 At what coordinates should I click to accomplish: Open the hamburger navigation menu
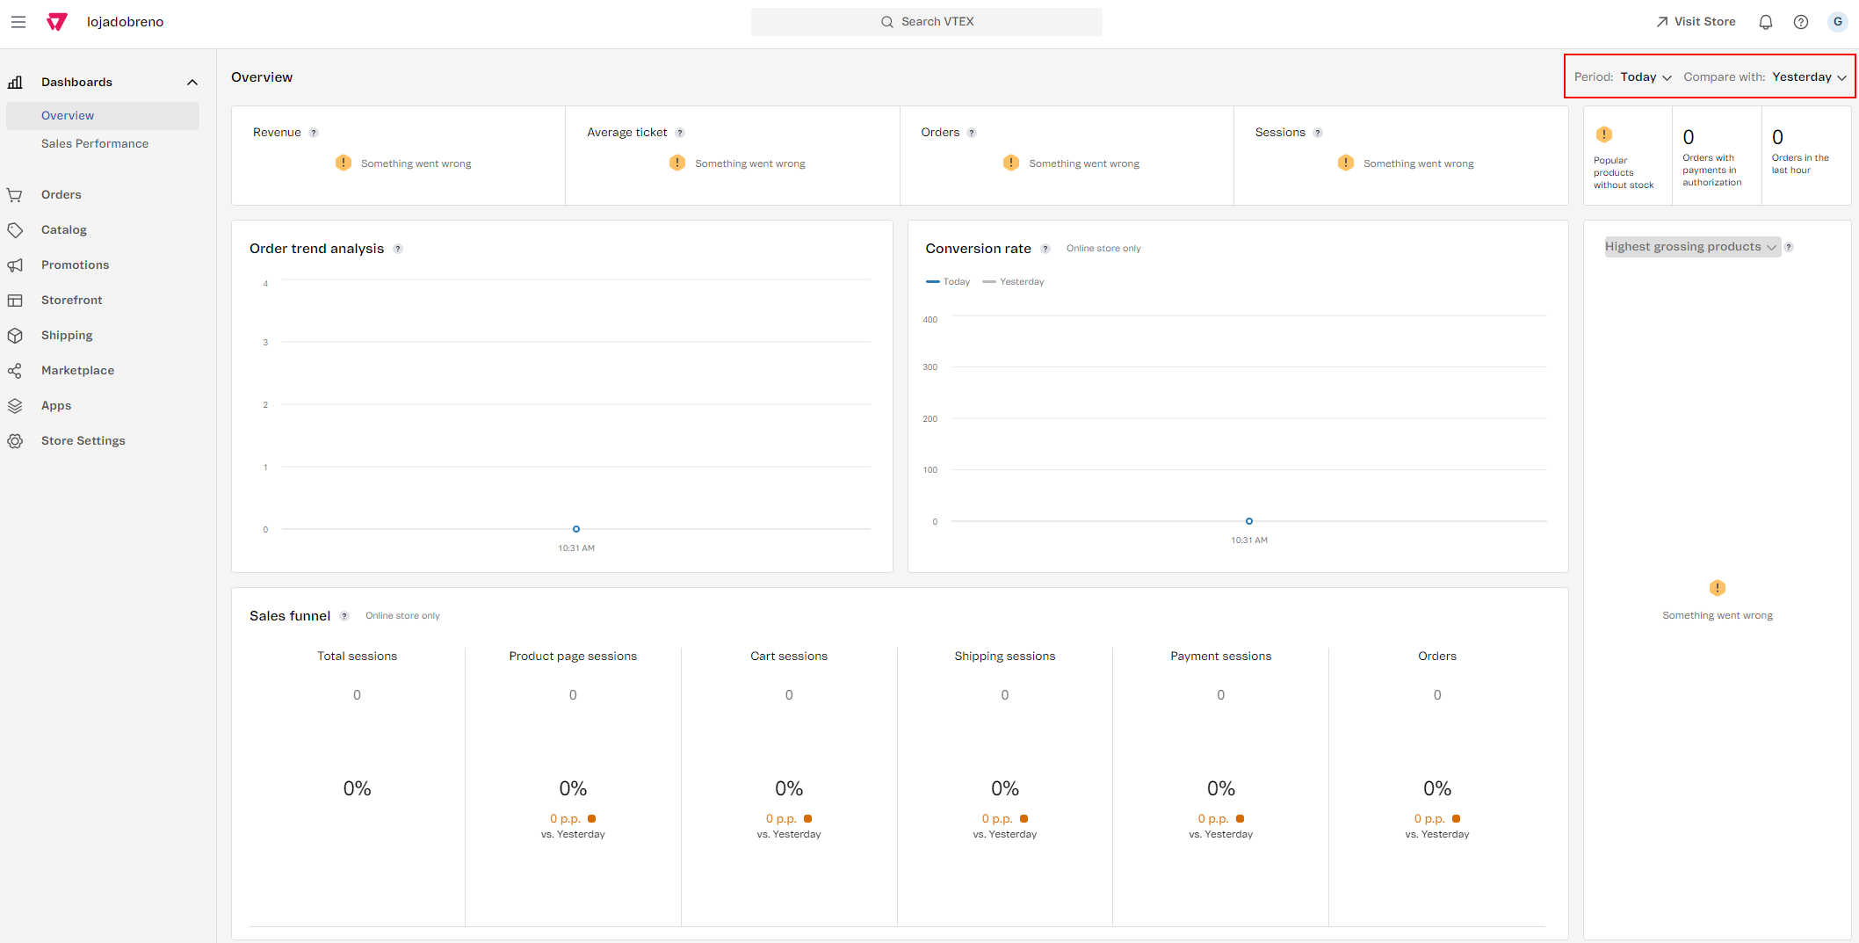click(18, 22)
